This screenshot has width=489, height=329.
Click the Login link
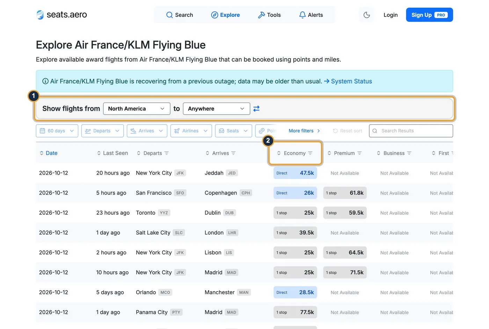pos(391,15)
